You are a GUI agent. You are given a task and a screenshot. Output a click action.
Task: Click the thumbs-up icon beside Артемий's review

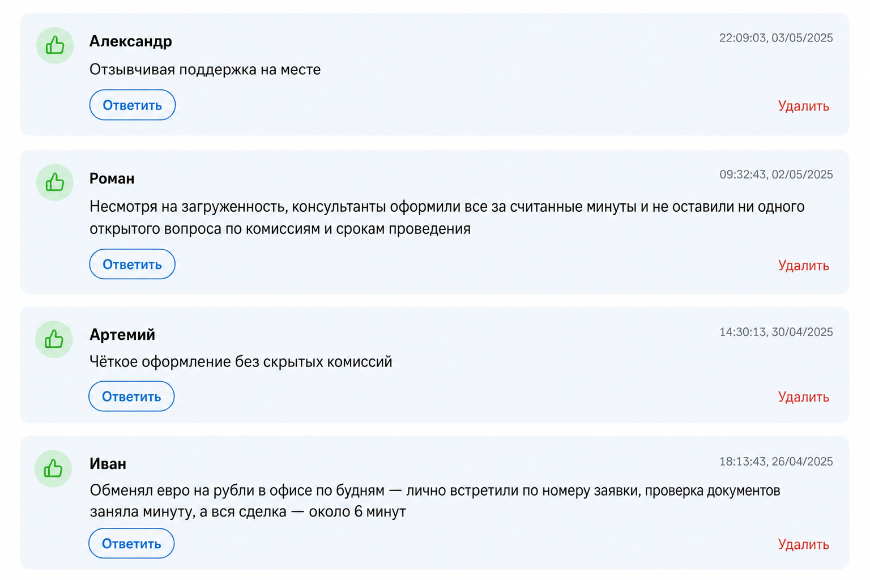[54, 339]
